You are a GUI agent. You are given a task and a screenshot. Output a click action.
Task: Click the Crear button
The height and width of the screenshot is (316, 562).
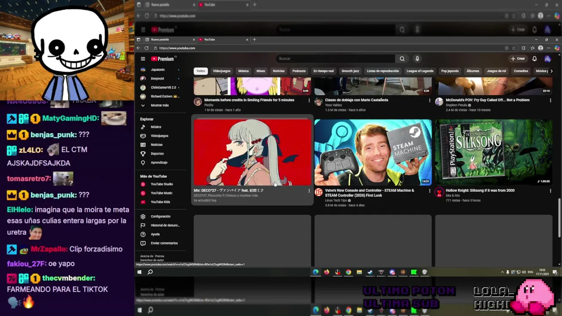pyautogui.click(x=518, y=59)
